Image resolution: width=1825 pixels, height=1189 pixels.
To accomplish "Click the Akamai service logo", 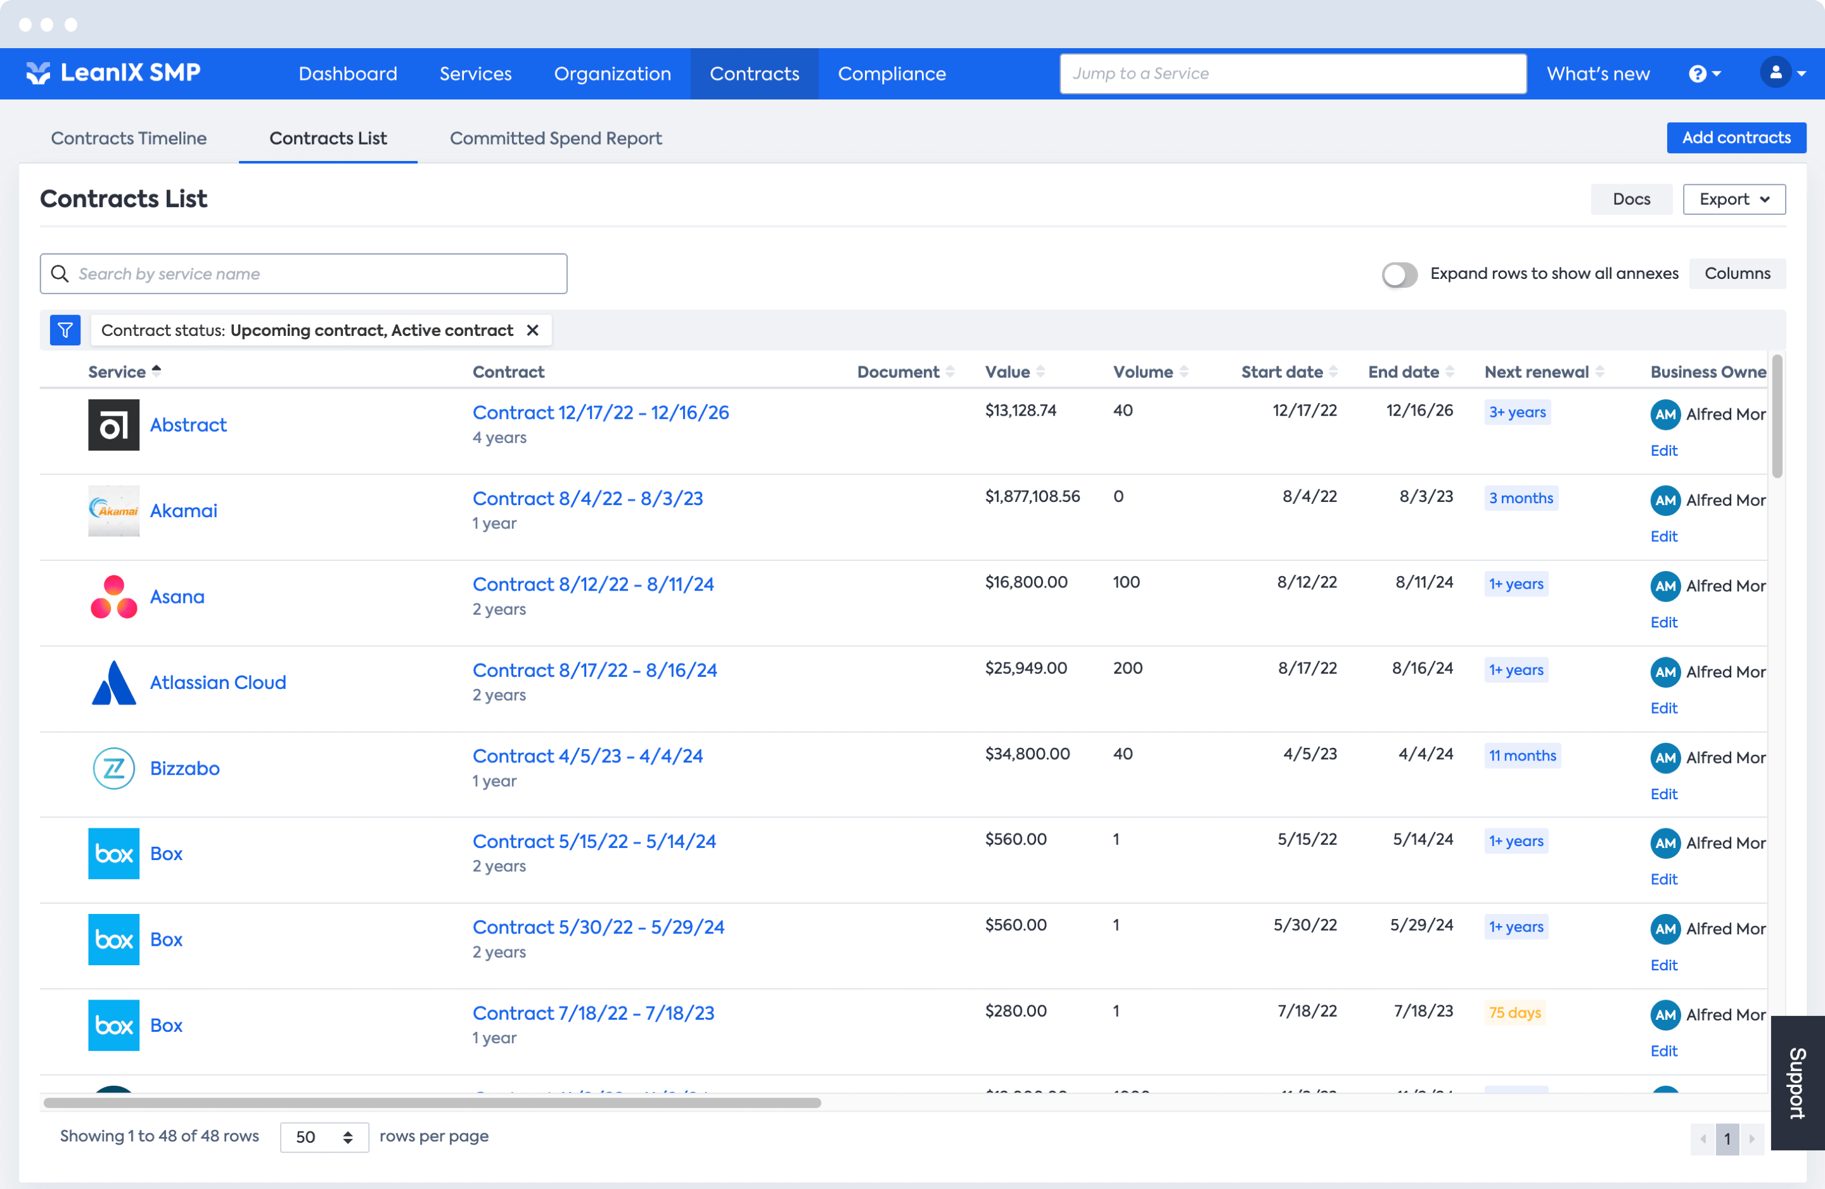I will click(113, 510).
